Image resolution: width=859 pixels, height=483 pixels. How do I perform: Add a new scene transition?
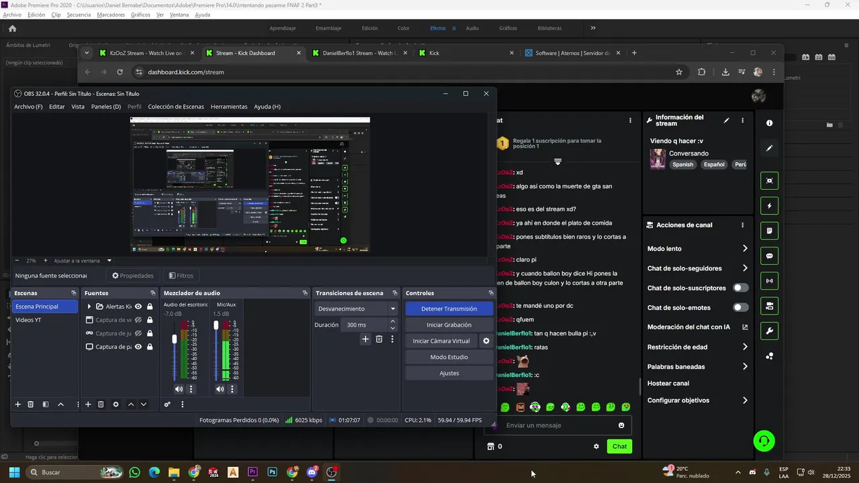coord(365,339)
